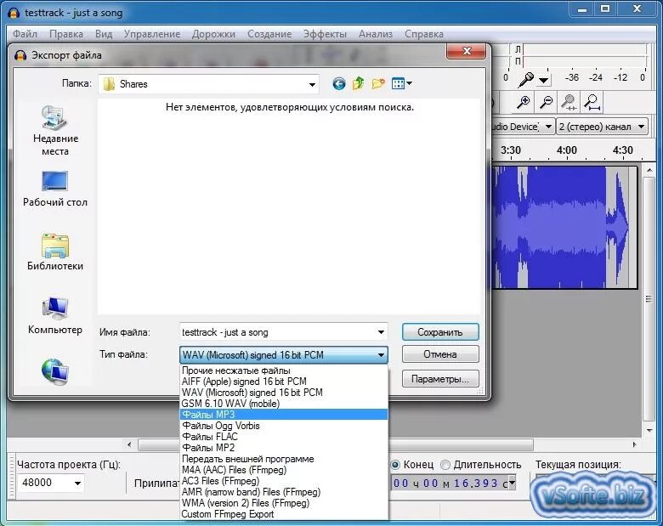
Task: Open the Создание menu
Action: point(269,34)
